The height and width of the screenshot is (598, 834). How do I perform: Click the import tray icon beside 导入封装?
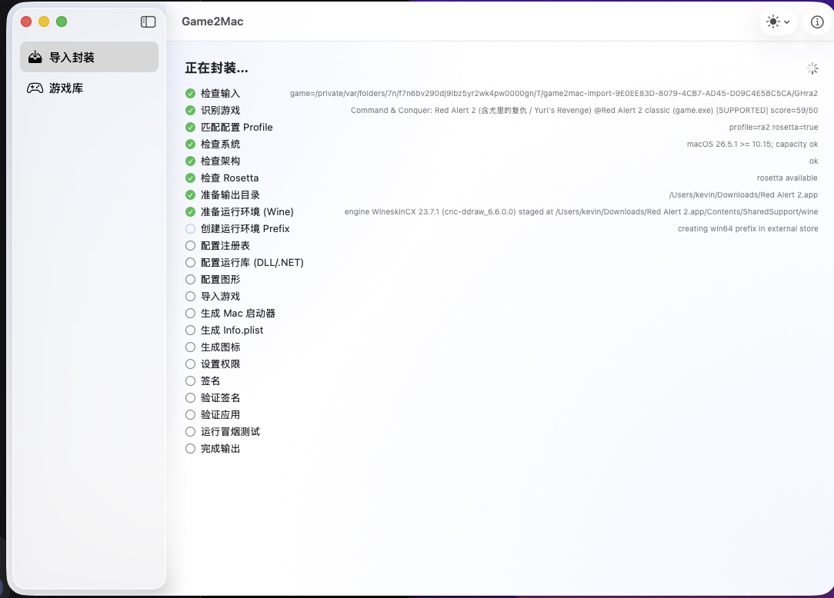pyautogui.click(x=35, y=57)
